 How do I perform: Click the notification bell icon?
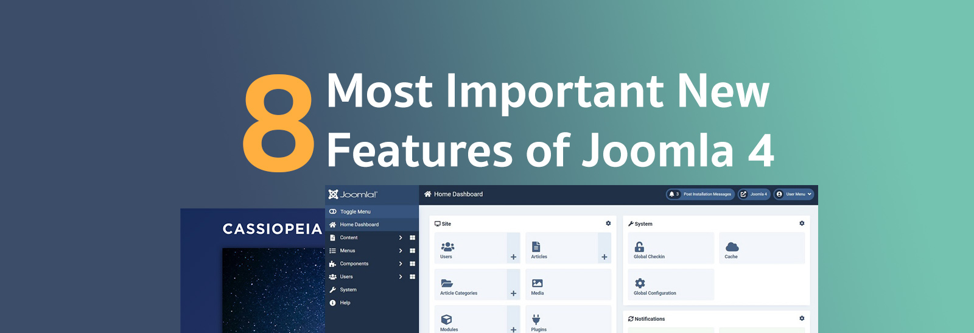(672, 194)
